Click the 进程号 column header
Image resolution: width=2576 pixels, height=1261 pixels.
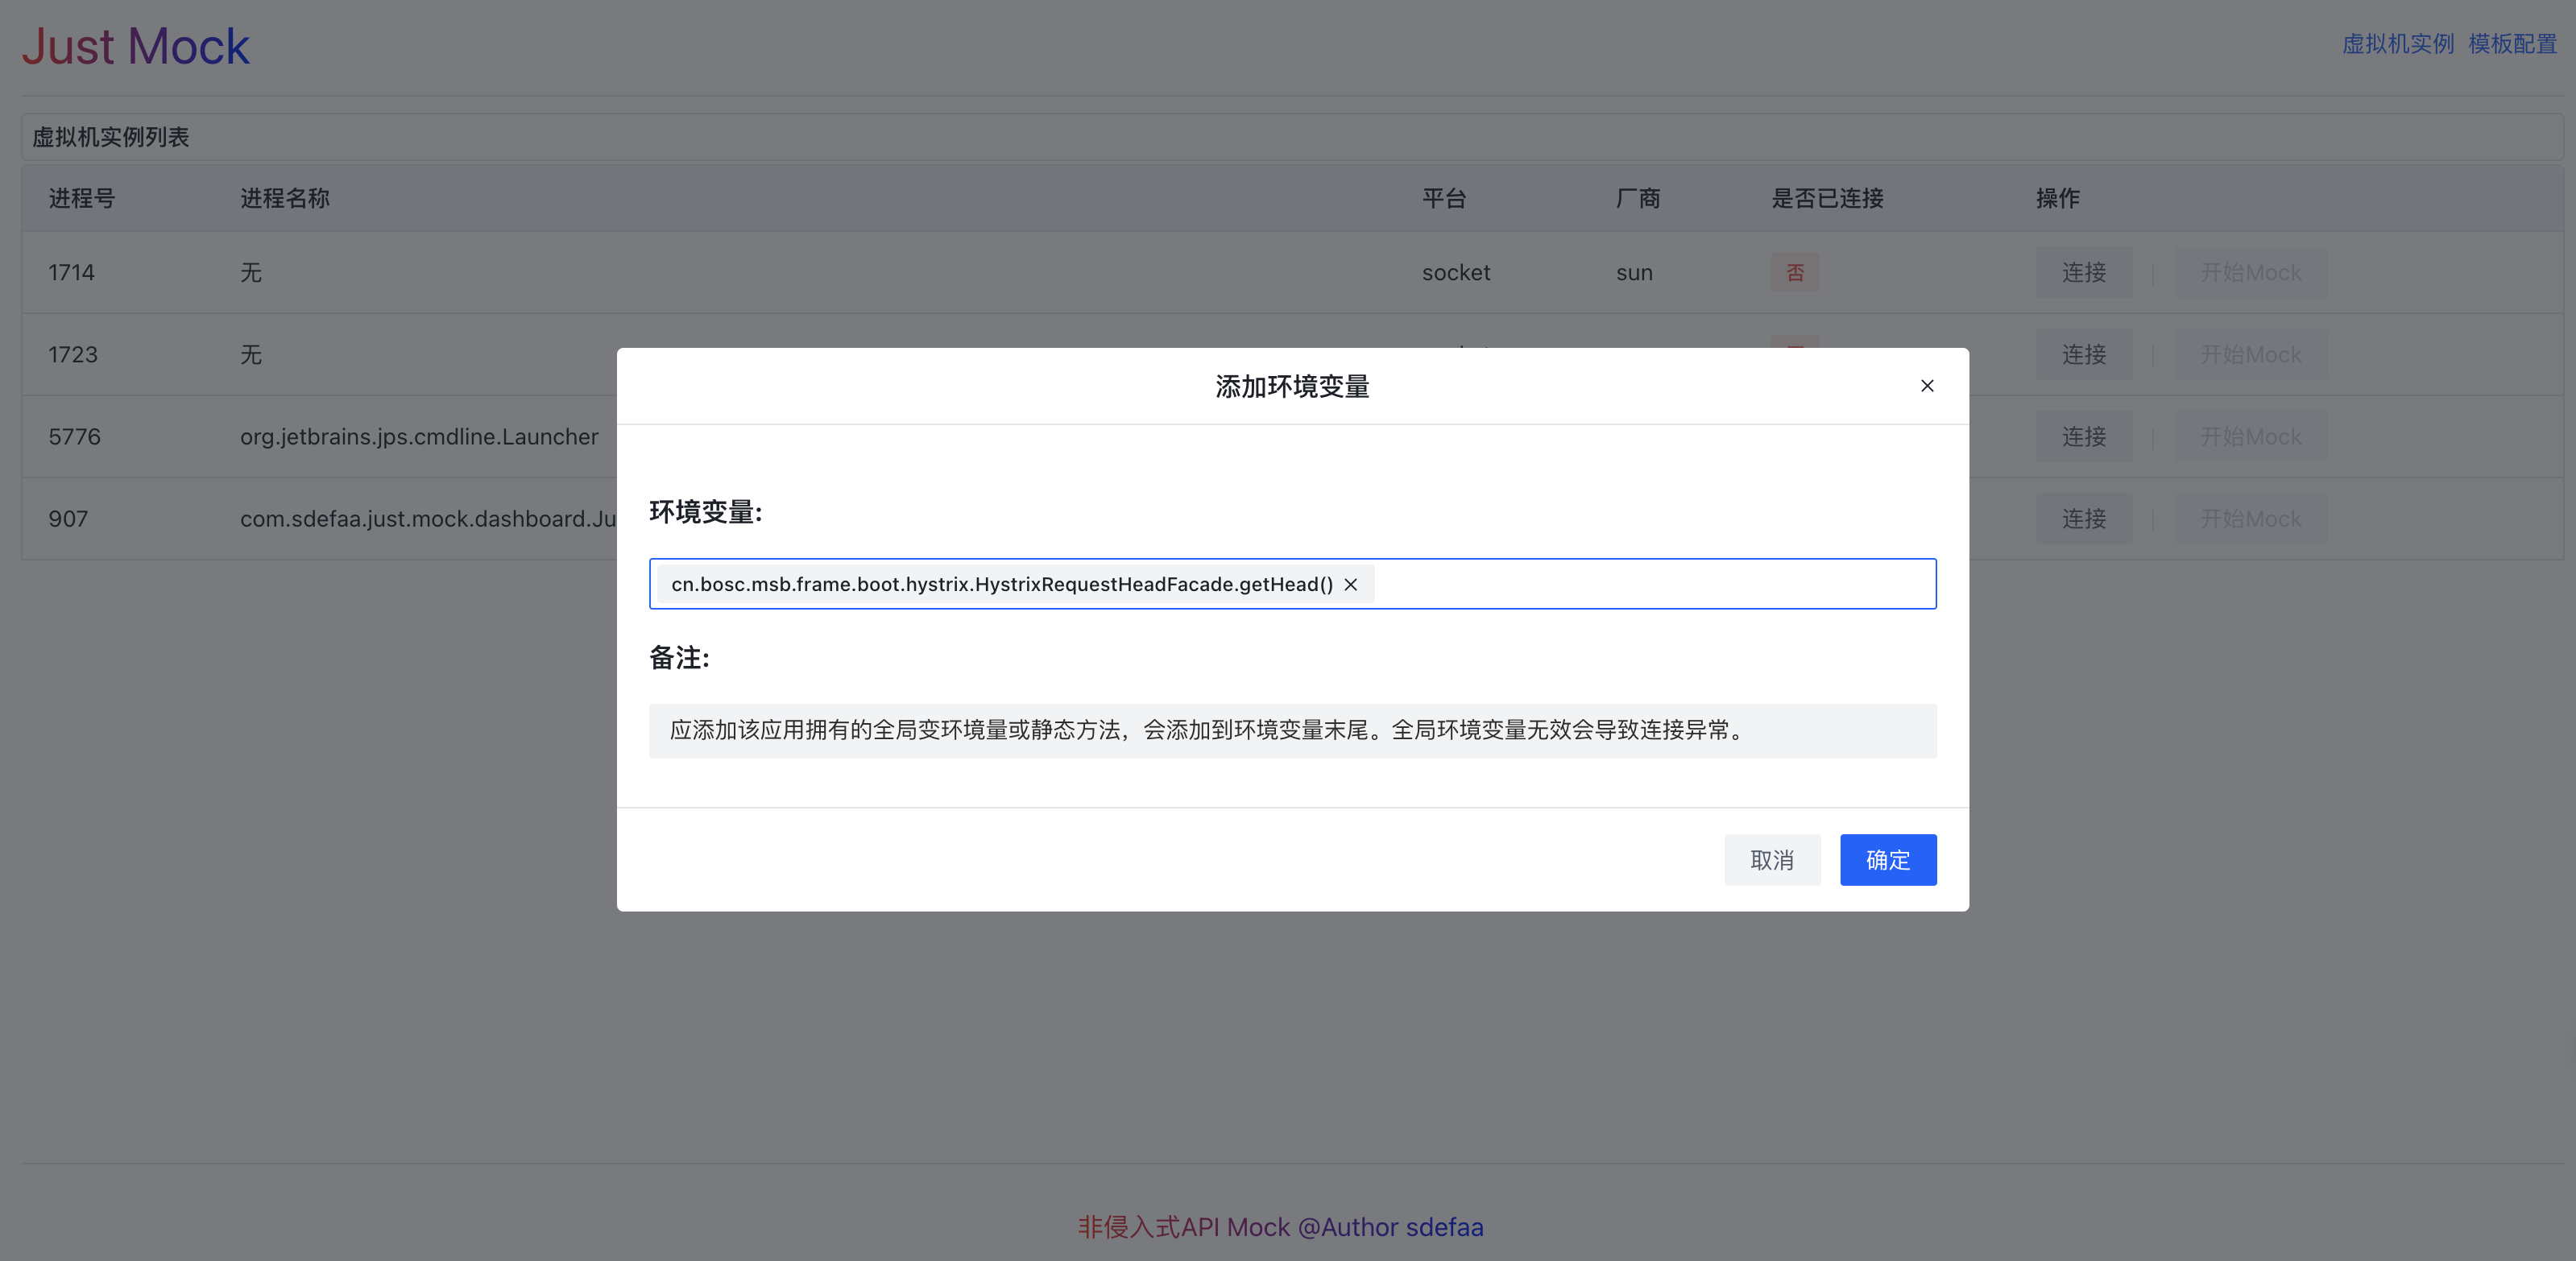(82, 198)
